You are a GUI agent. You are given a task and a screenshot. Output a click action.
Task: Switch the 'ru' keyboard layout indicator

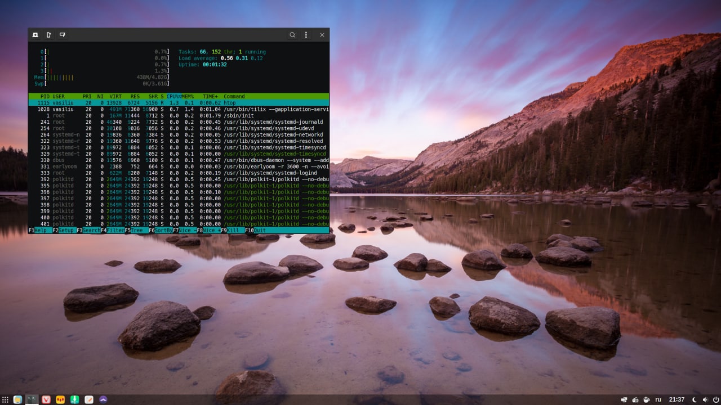pos(658,399)
